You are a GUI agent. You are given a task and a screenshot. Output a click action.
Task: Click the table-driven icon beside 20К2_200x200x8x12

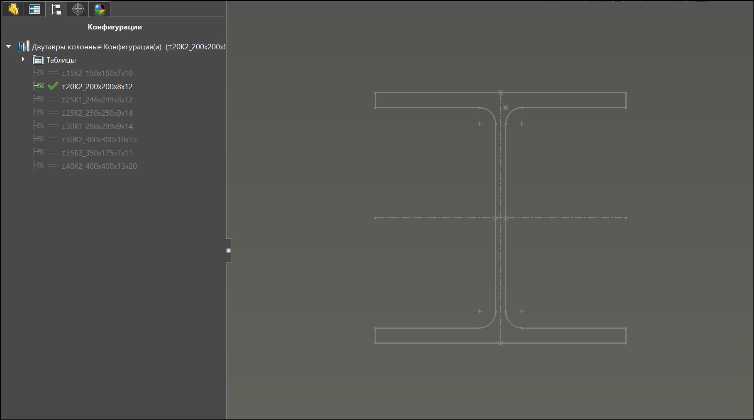(x=39, y=86)
